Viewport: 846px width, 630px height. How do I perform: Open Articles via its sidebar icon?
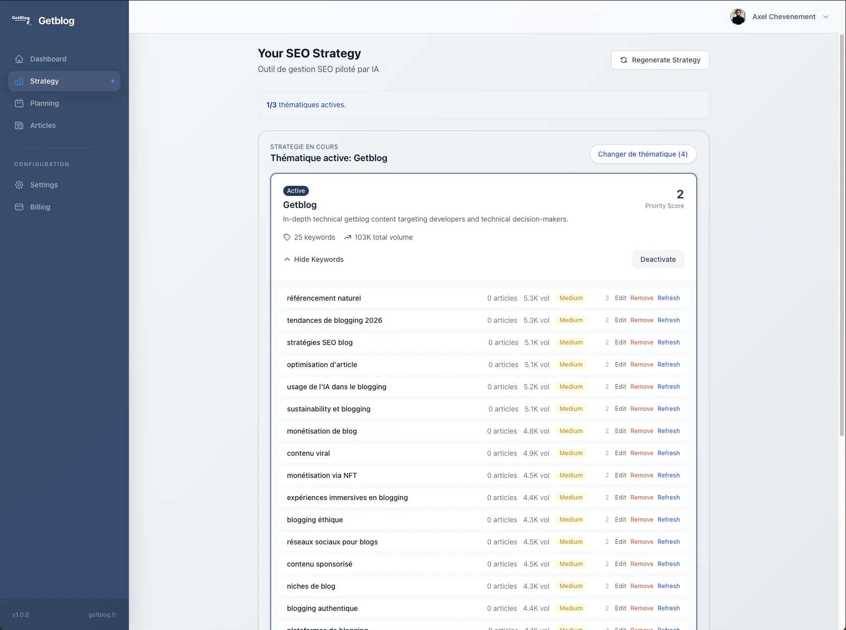19,125
